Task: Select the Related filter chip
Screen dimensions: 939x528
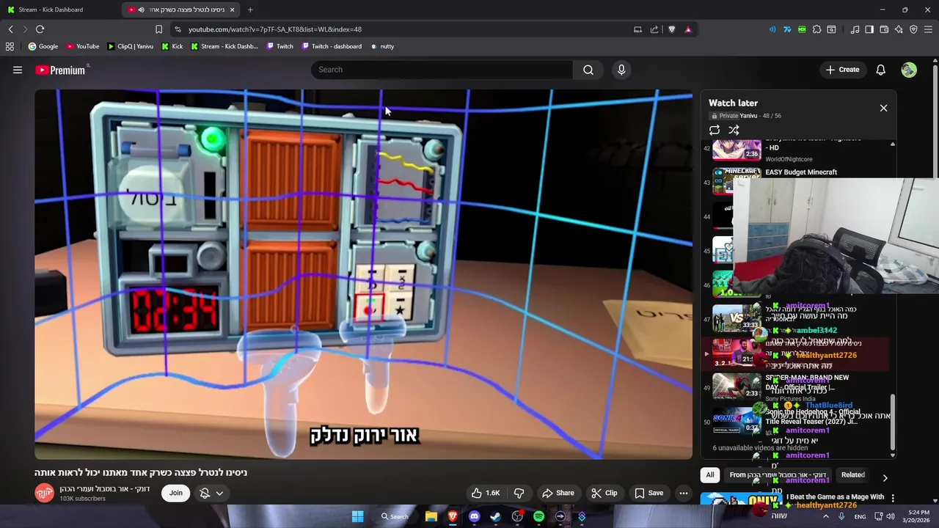Action: pos(852,475)
